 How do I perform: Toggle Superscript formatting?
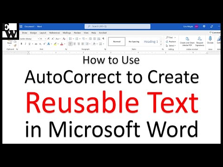pos(44,44)
